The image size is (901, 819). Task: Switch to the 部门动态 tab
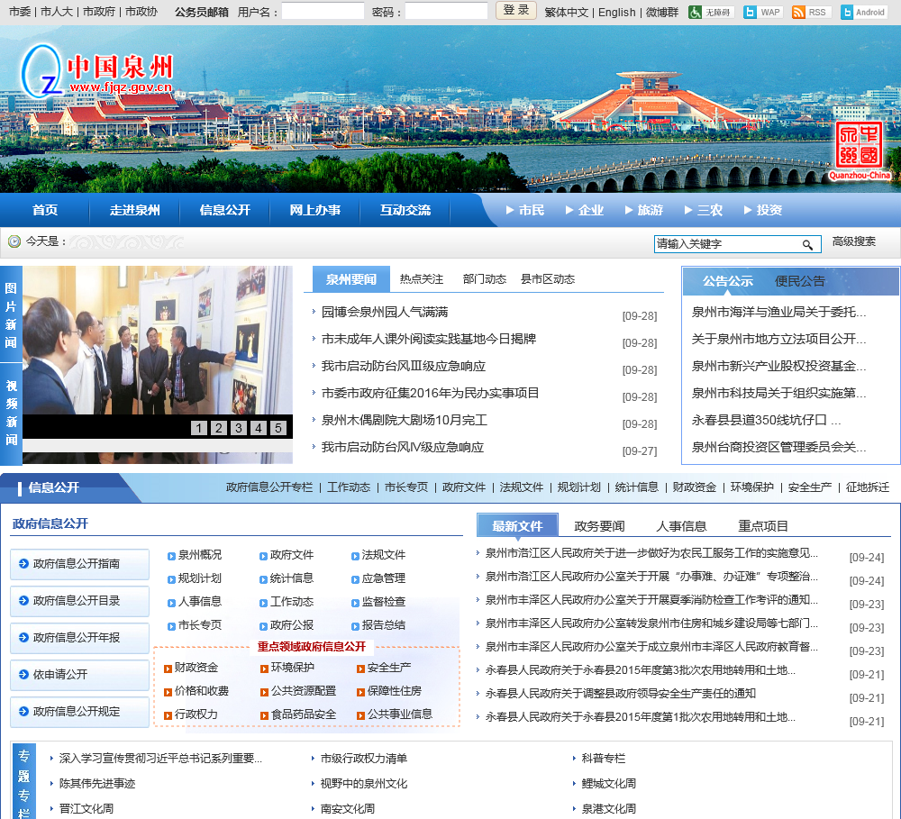click(485, 279)
